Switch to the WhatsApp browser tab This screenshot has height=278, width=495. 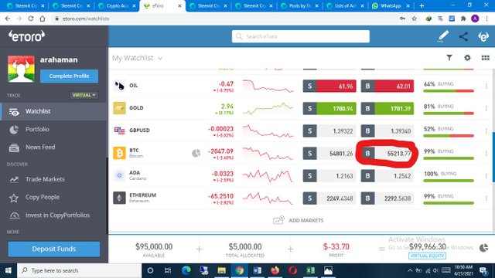coord(391,5)
